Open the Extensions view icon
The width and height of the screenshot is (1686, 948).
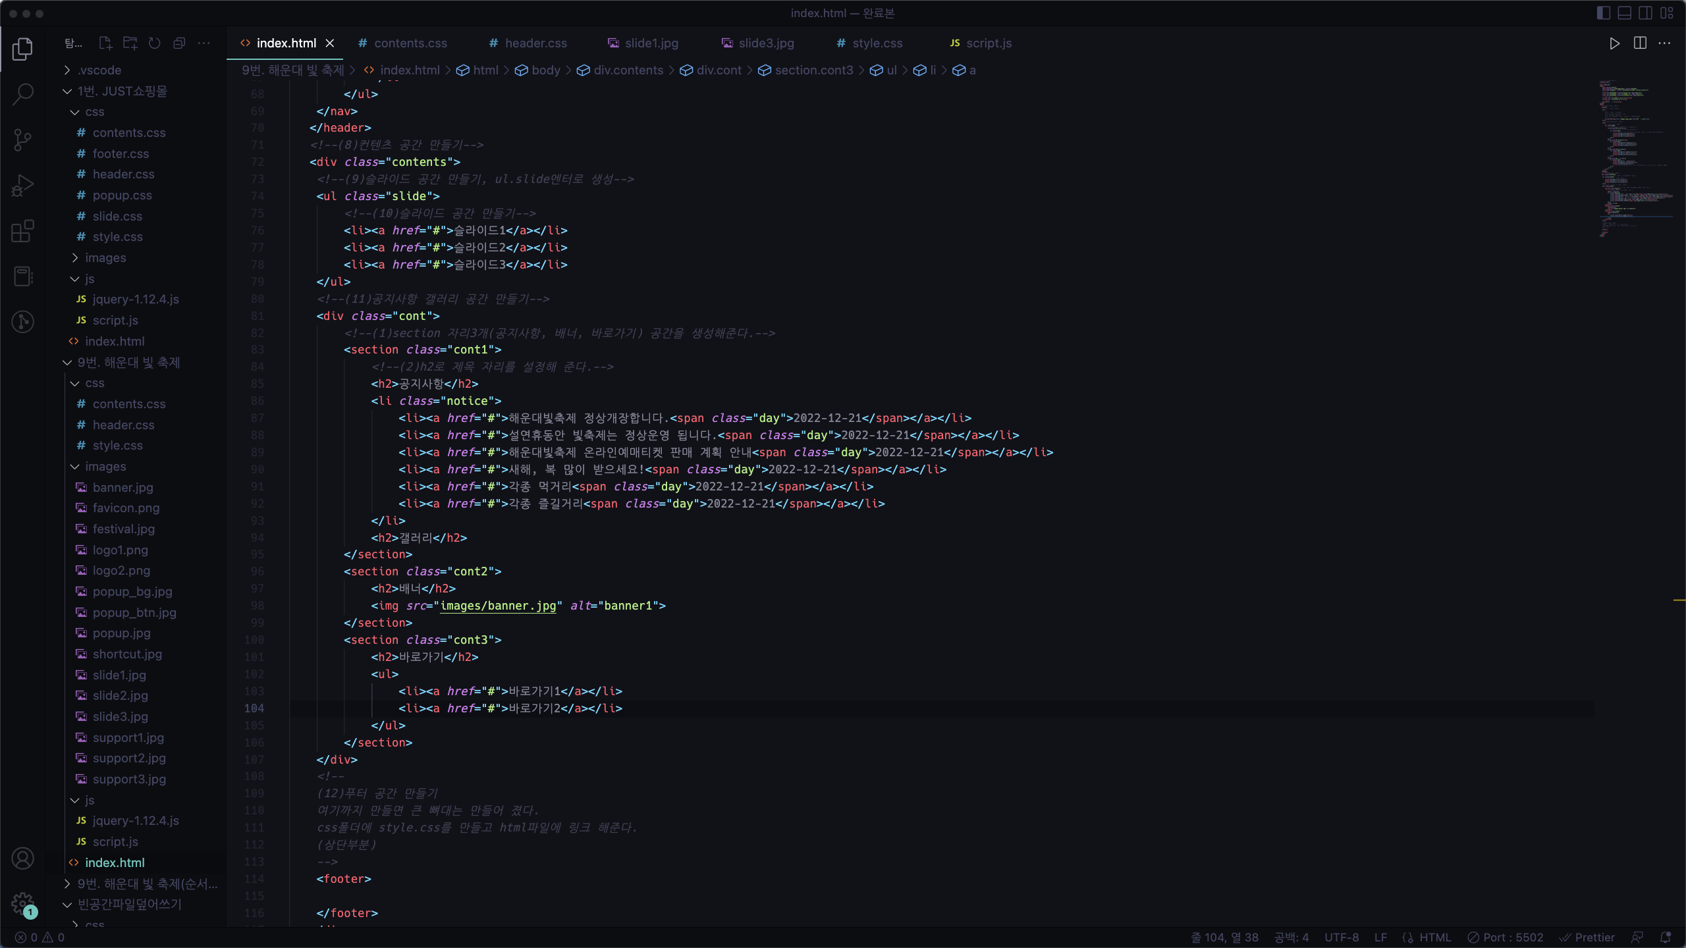pos(23,231)
